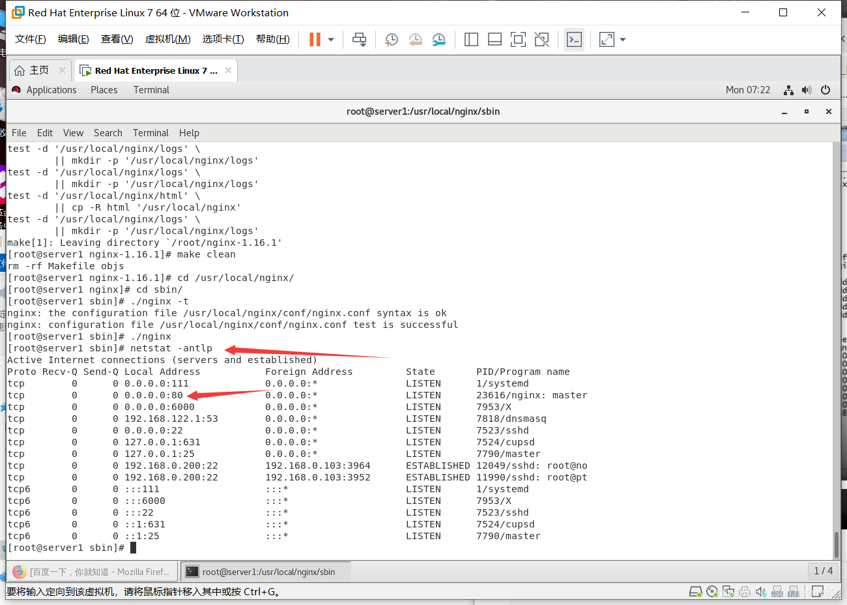Image resolution: width=847 pixels, height=605 pixels.
Task: Click the 192.168.0.103:3964 foreign address
Action: (x=318, y=465)
